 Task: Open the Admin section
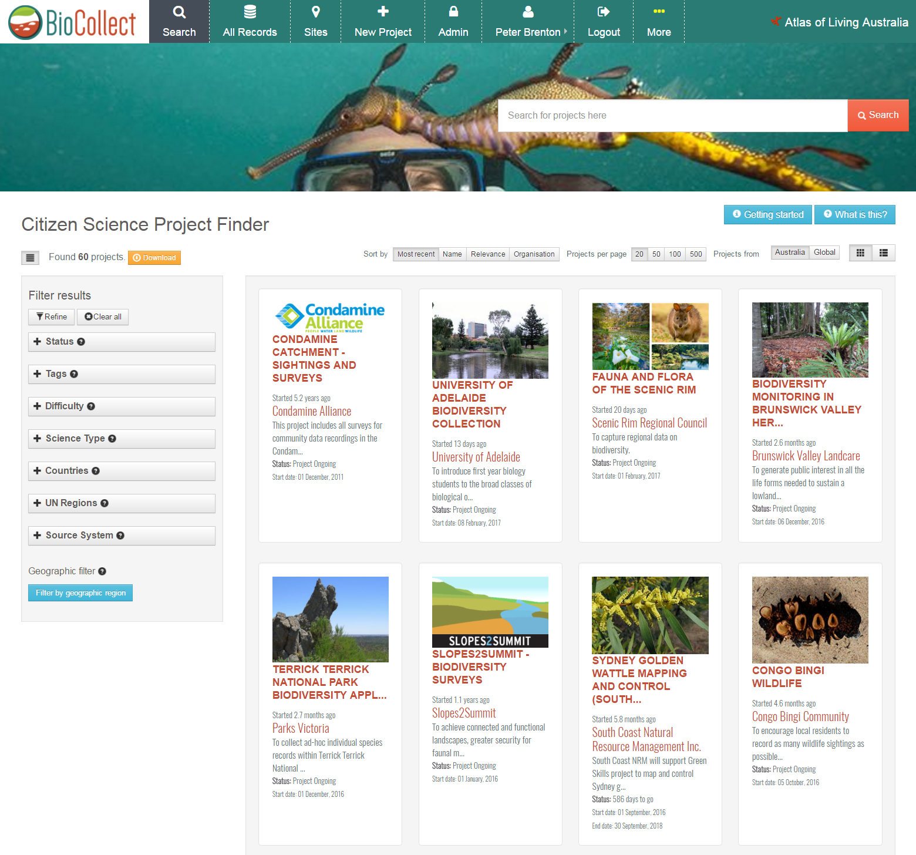pyautogui.click(x=453, y=22)
